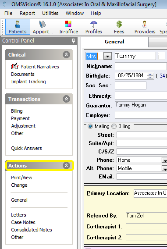167x249 pixels.
Task: Adjust the Birthdate spinner arrows
Action: (x=150, y=75)
